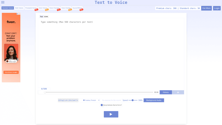Click the 0/500 character counter
The width and height of the screenshot is (222, 125).
(44, 89)
